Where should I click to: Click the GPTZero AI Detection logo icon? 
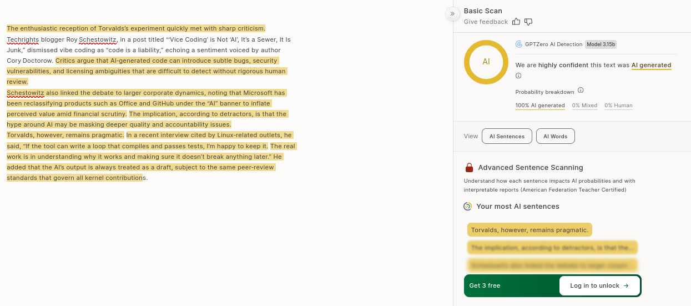coord(519,44)
